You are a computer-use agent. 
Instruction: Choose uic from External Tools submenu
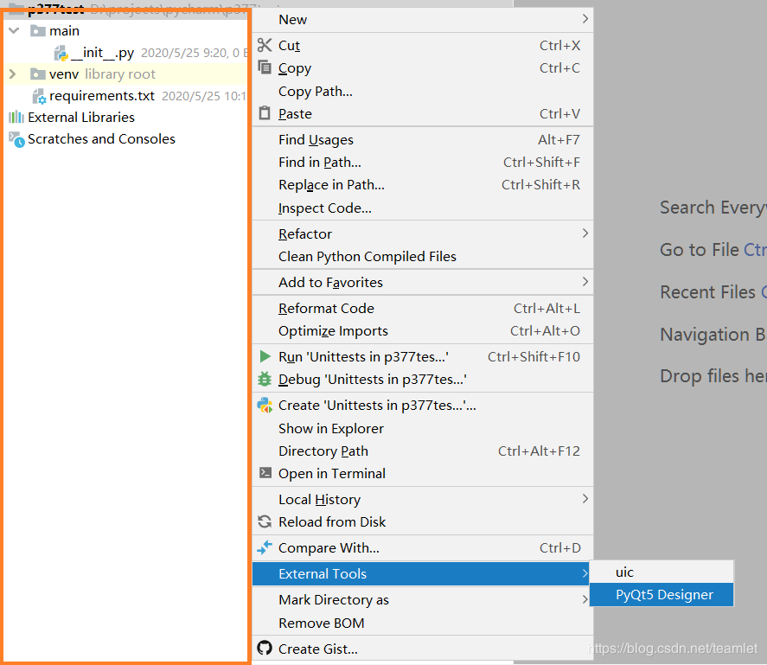[662, 572]
